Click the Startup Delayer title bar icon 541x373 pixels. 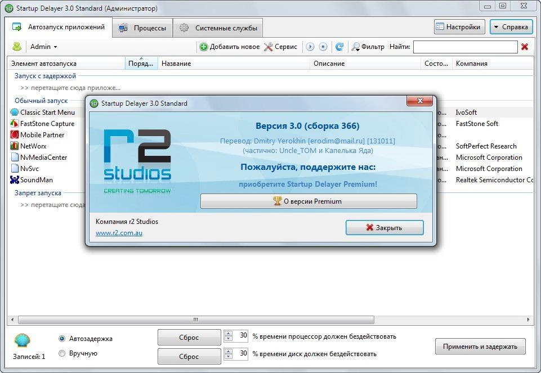tap(10, 8)
